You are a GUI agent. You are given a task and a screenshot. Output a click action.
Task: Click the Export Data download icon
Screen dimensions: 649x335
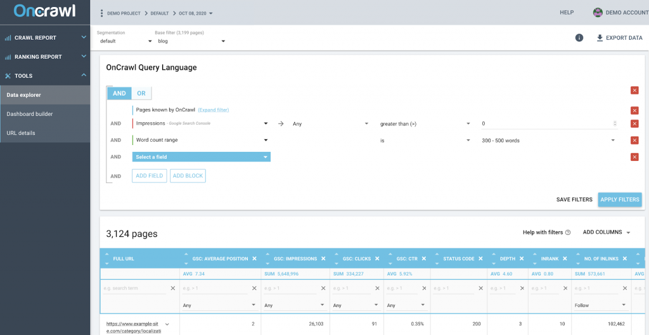pos(600,38)
